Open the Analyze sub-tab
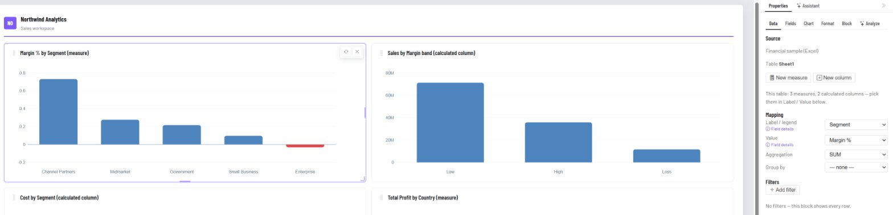The image size is (893, 215). pos(870,23)
